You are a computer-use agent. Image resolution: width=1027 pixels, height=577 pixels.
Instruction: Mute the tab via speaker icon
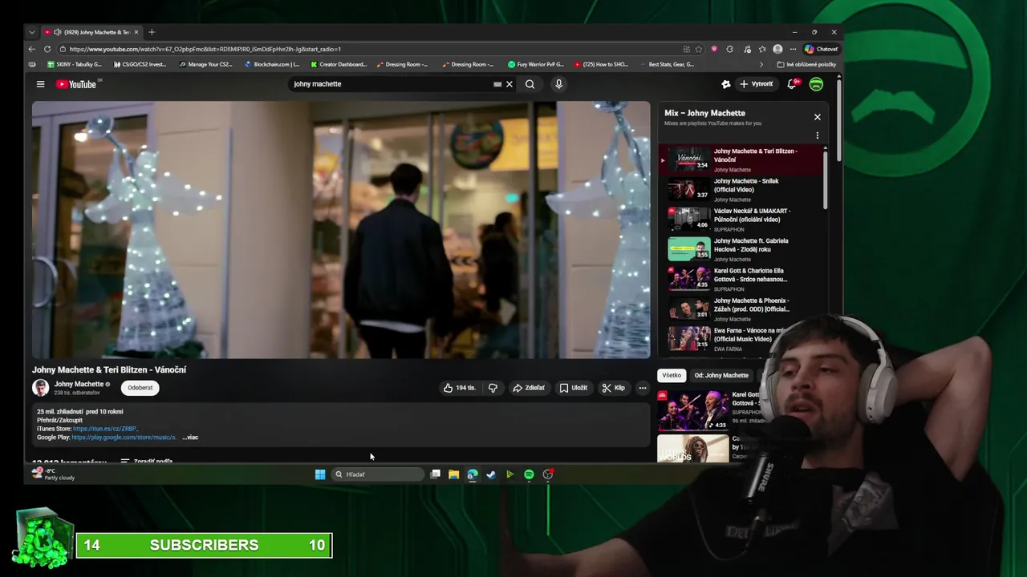[57, 32]
